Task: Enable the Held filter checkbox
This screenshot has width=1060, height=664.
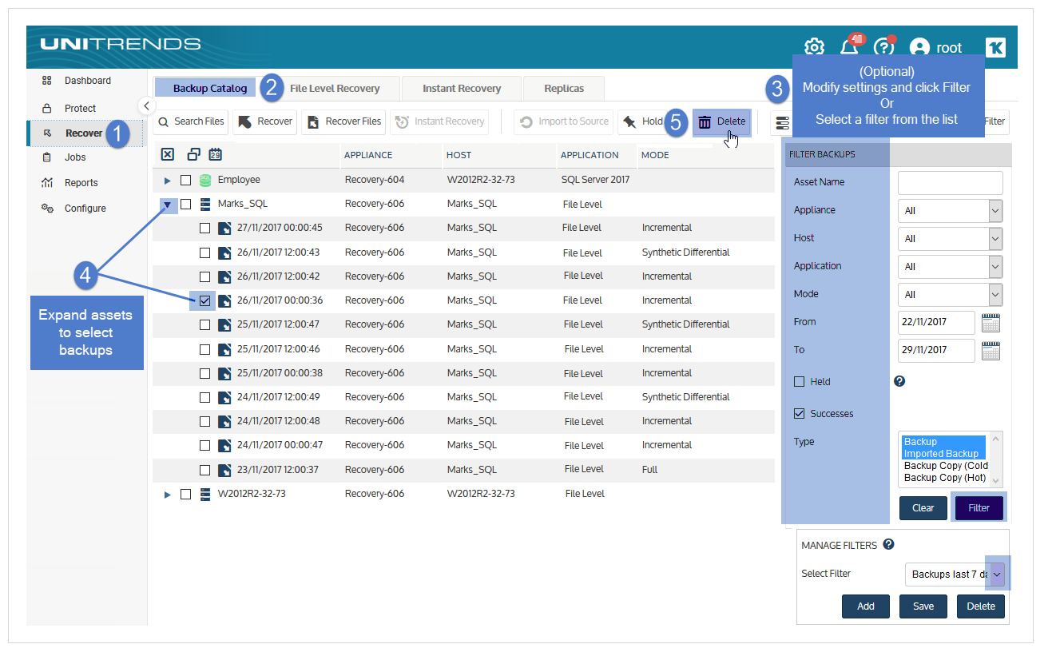Action: pyautogui.click(x=799, y=382)
